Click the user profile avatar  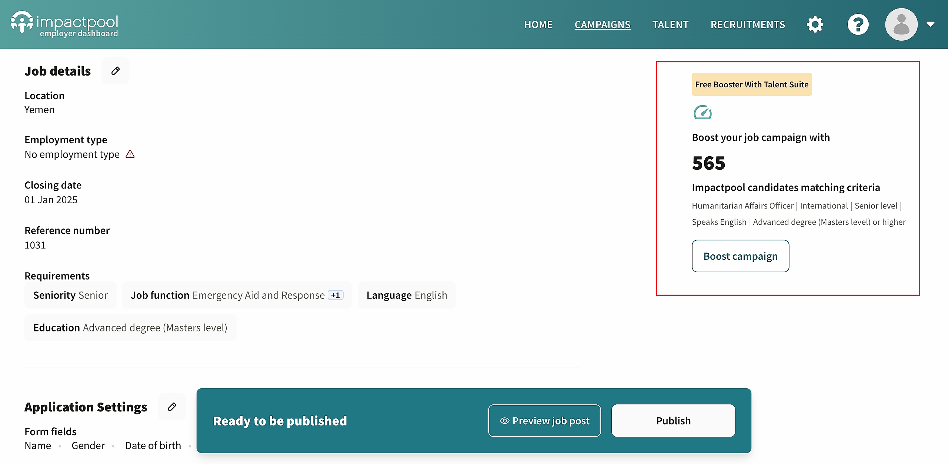[901, 24]
